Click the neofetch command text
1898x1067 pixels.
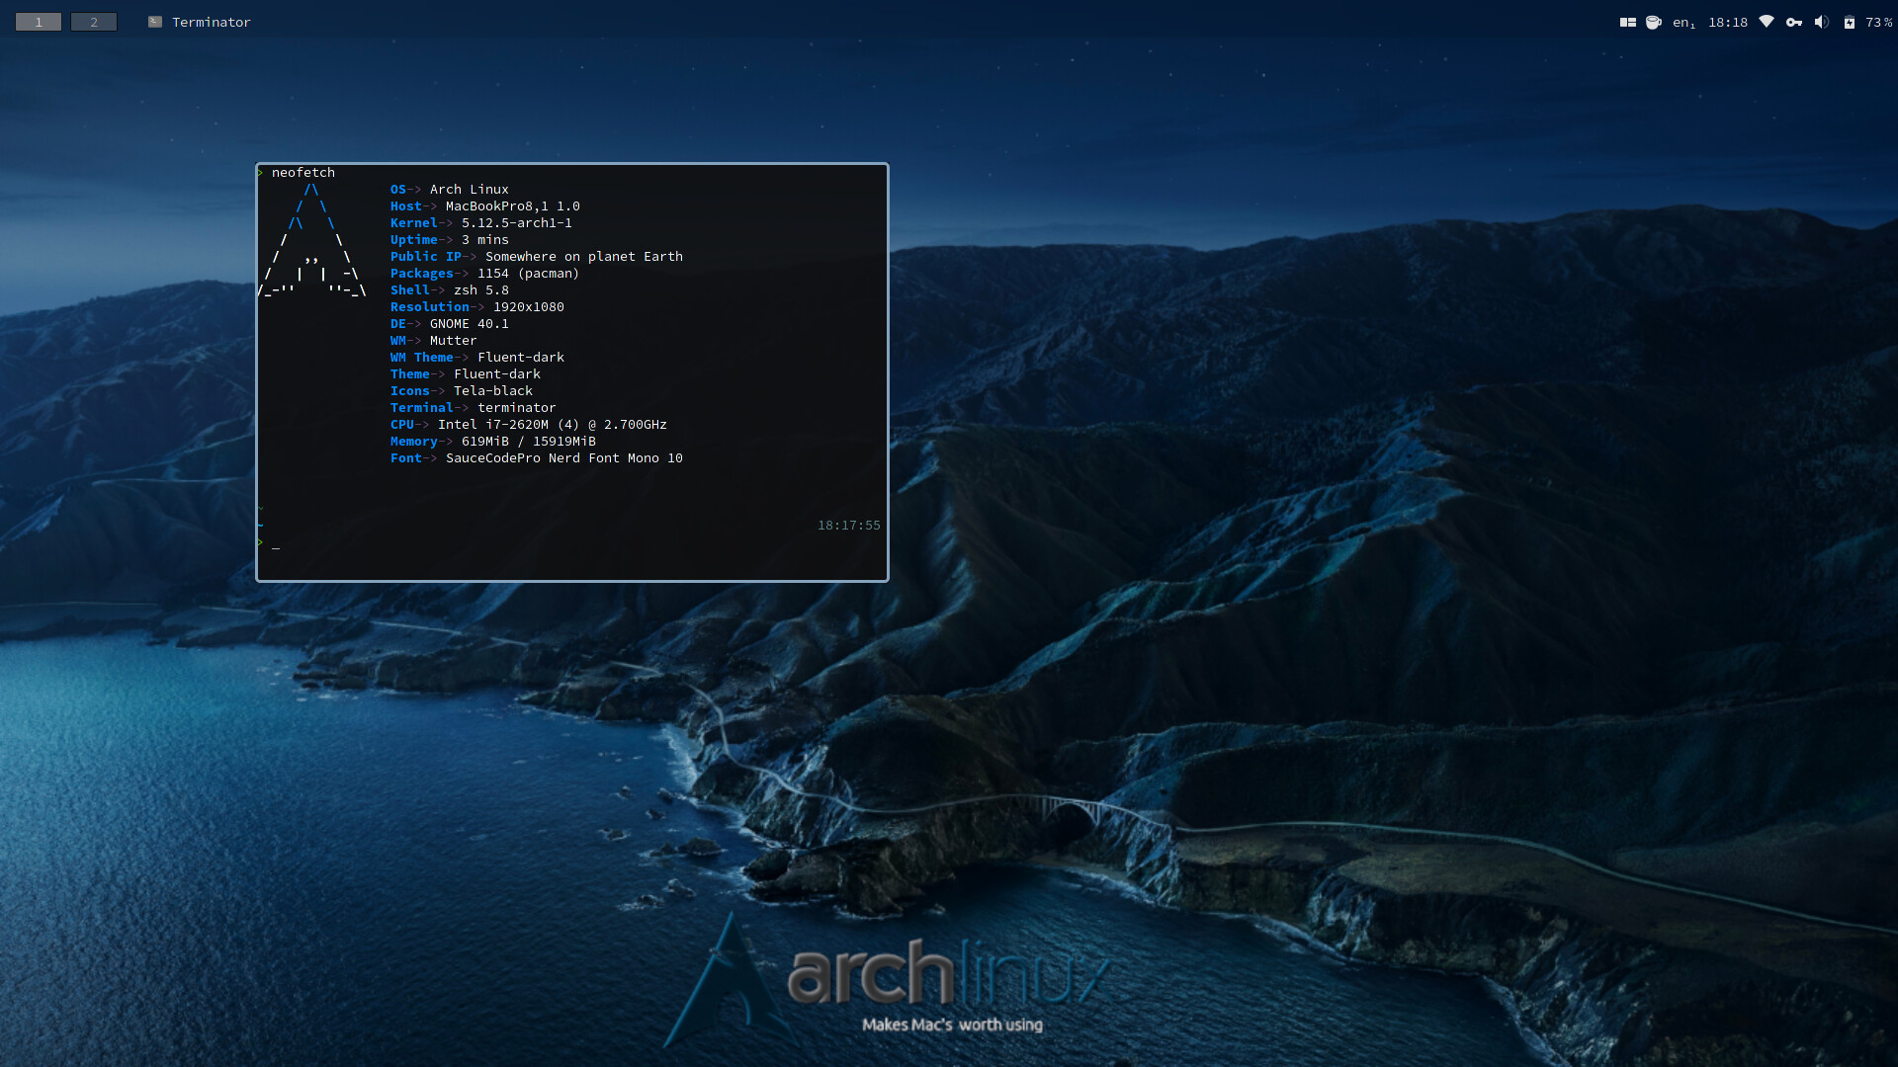[x=302, y=172]
